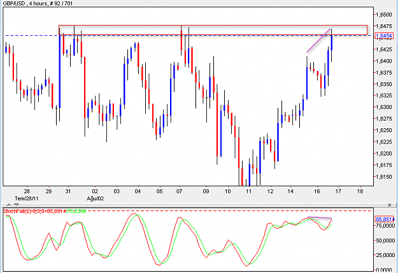Click the 29 date axis label
The height and width of the screenshot is (273, 398).
pos(48,191)
